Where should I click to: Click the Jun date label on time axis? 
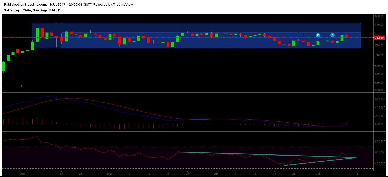pyautogui.click(x=216, y=174)
